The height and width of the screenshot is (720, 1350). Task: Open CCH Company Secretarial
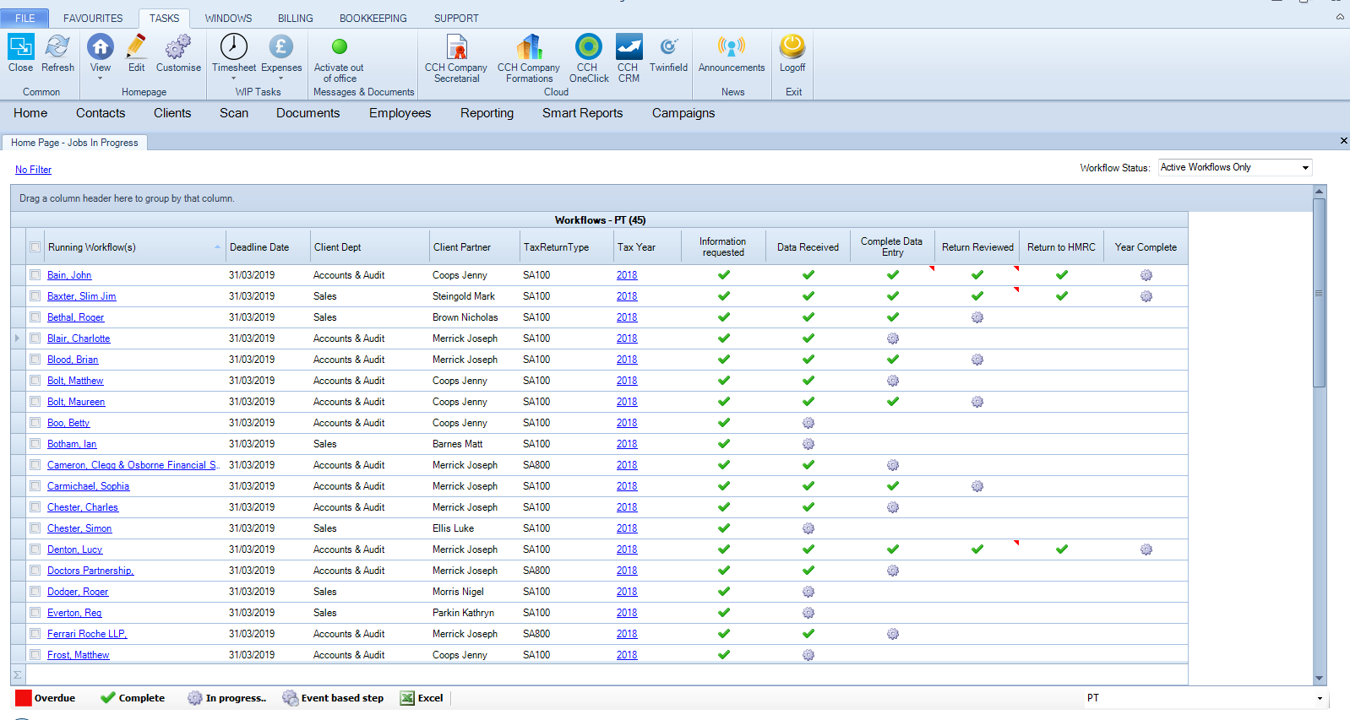(x=456, y=48)
